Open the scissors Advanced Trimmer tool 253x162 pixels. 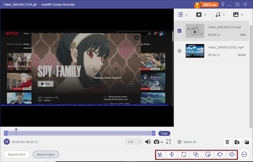[159, 154]
